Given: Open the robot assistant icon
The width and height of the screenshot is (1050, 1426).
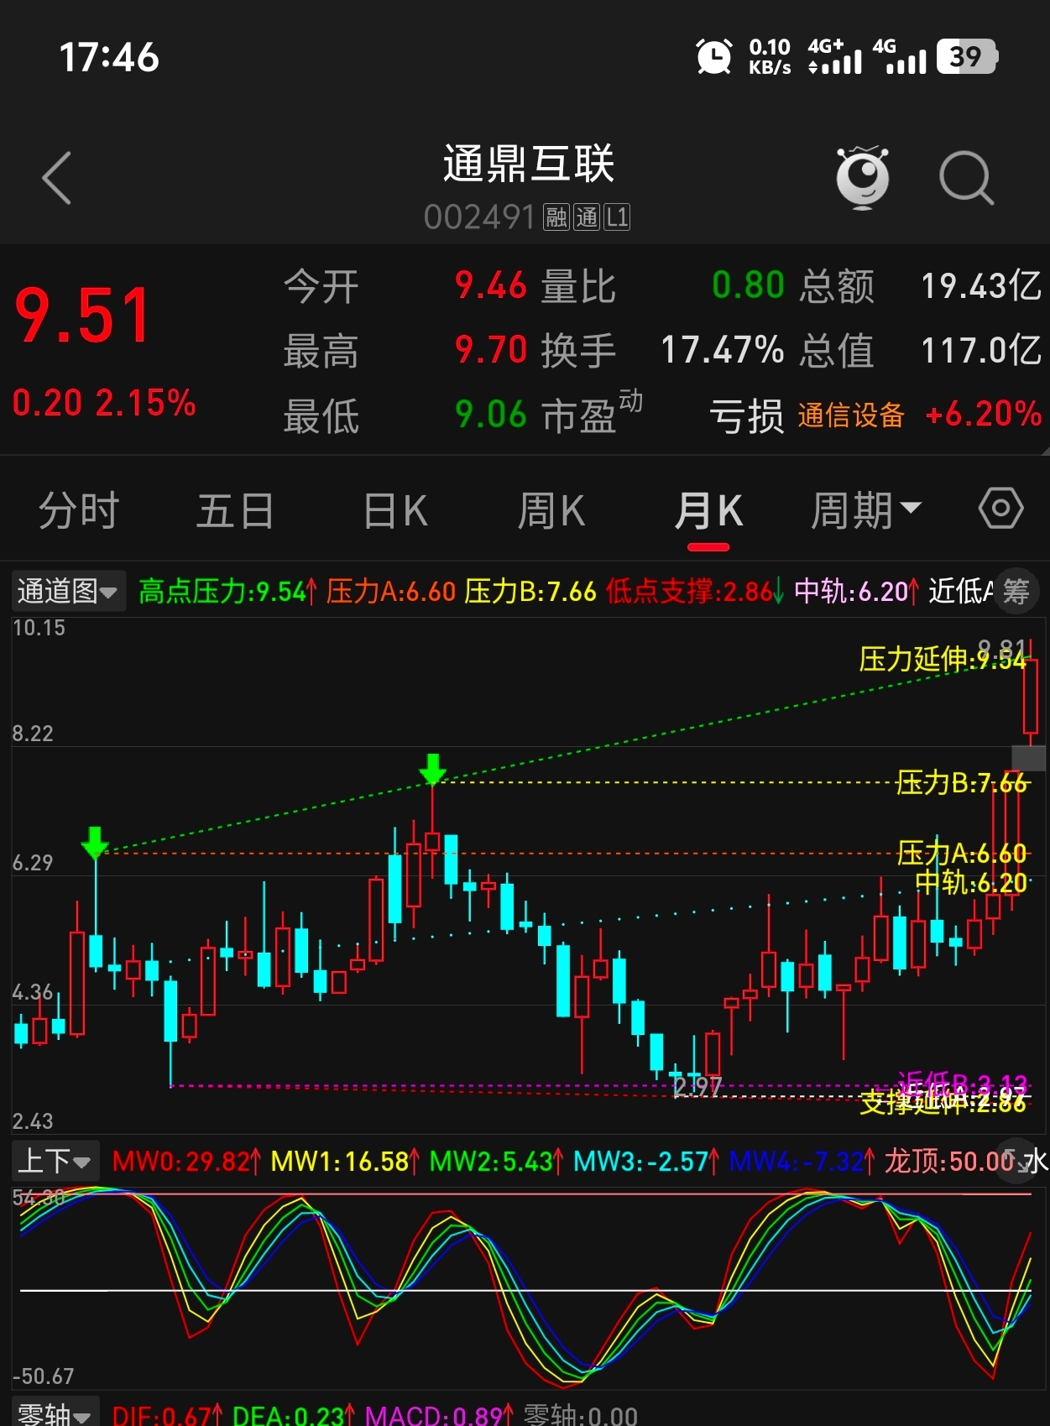Looking at the screenshot, I should [863, 176].
